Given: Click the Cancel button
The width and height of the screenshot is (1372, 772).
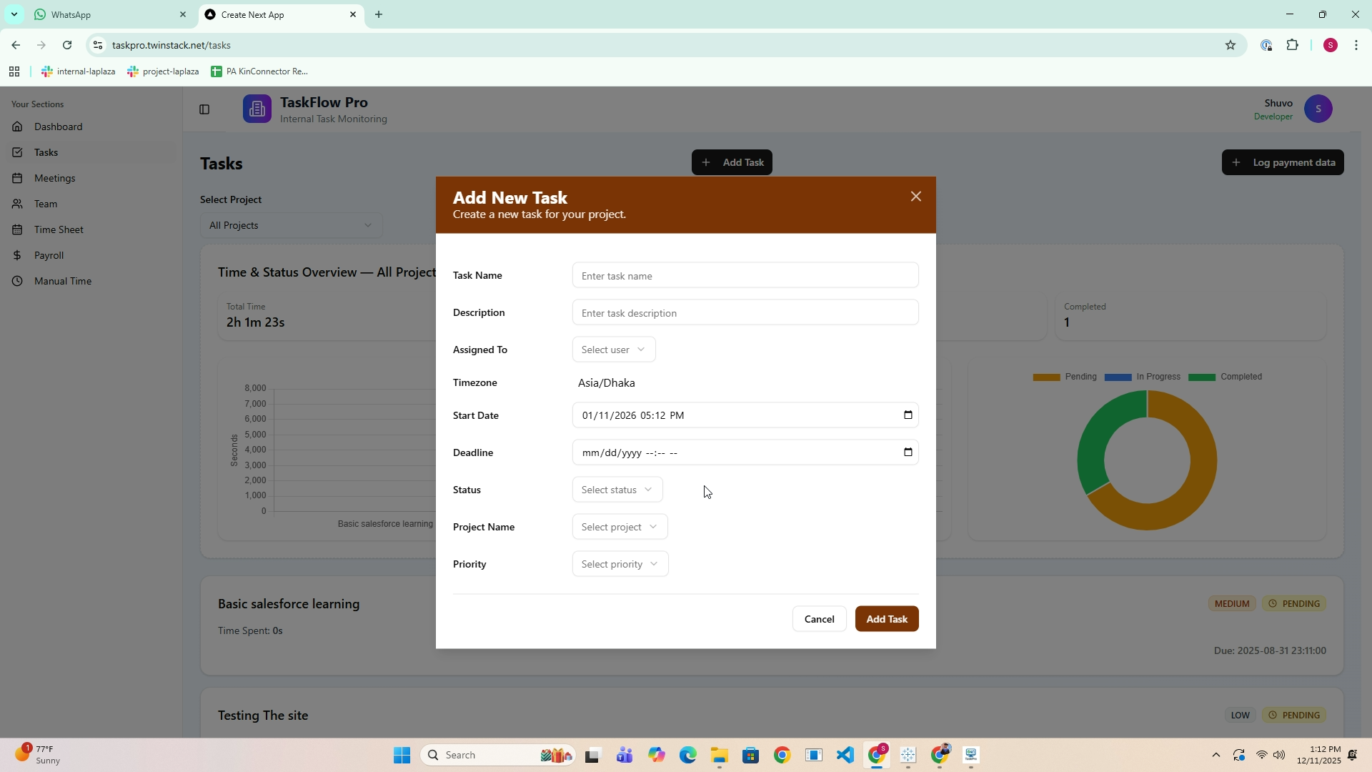Looking at the screenshot, I should [819, 619].
